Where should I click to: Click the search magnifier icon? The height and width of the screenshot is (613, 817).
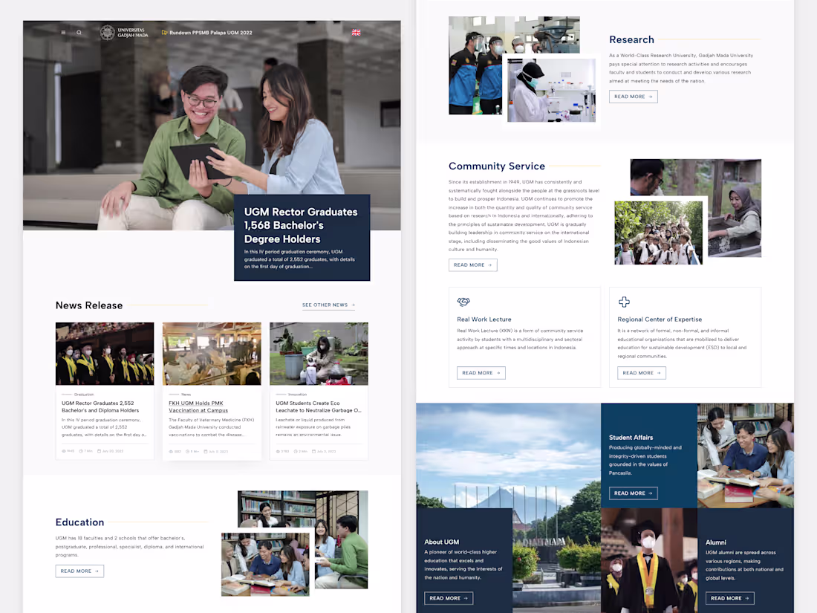point(79,32)
